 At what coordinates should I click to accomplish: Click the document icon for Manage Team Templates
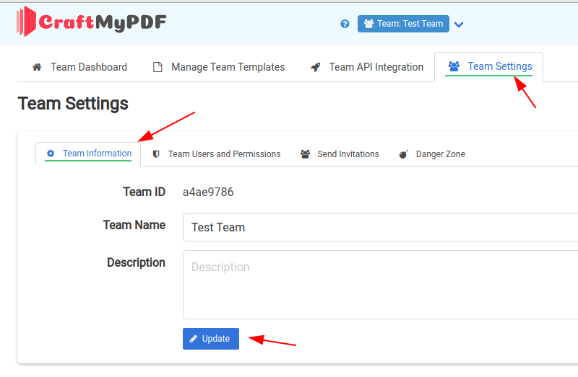(158, 67)
